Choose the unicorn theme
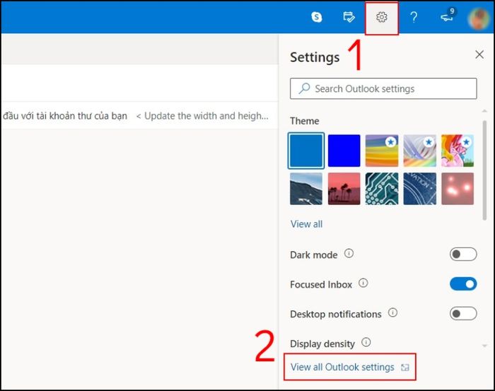495x391 pixels. 458,151
